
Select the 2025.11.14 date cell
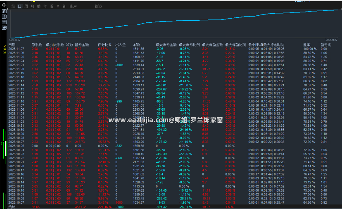16,85
